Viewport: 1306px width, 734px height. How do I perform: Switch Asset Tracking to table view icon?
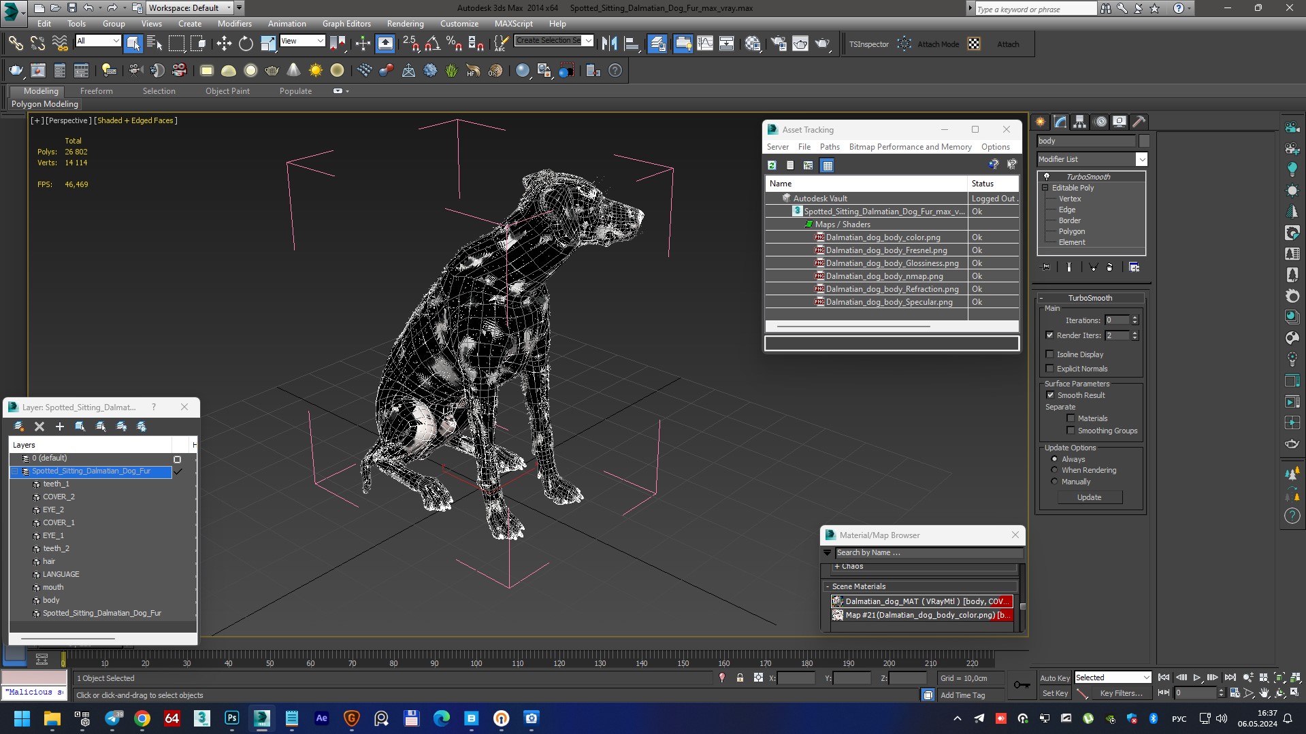point(827,165)
